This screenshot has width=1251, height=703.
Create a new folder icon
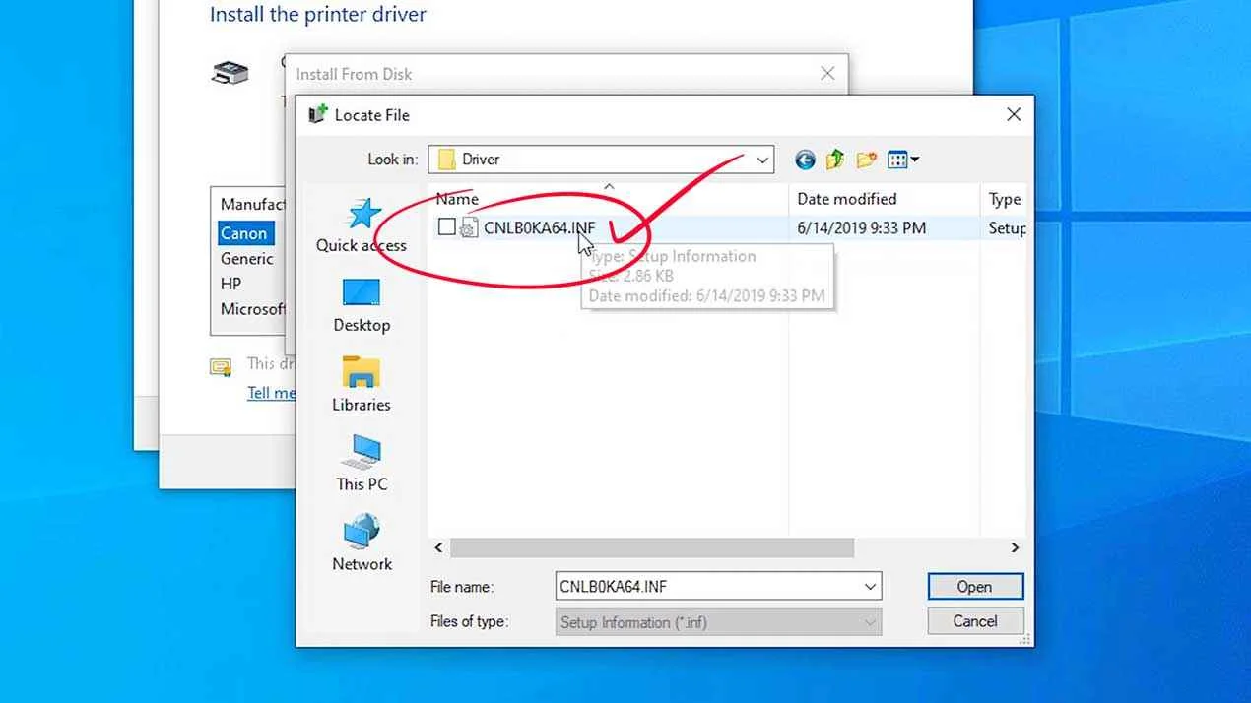(866, 160)
